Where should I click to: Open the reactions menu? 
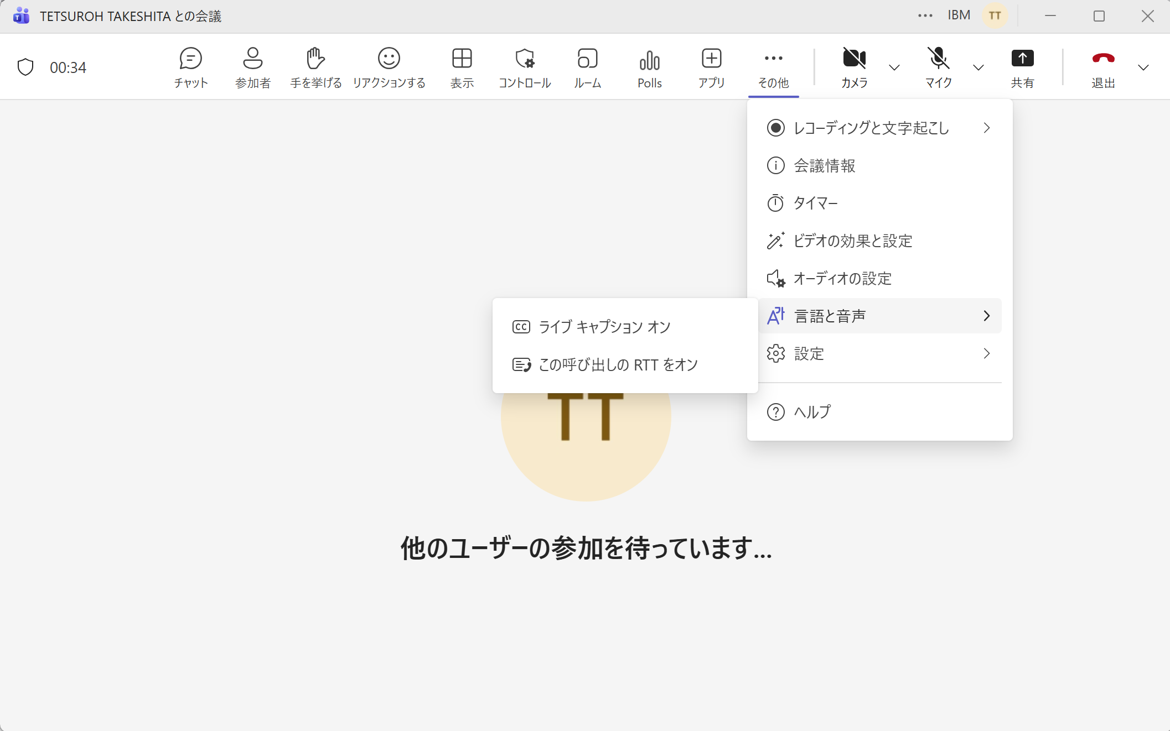389,66
